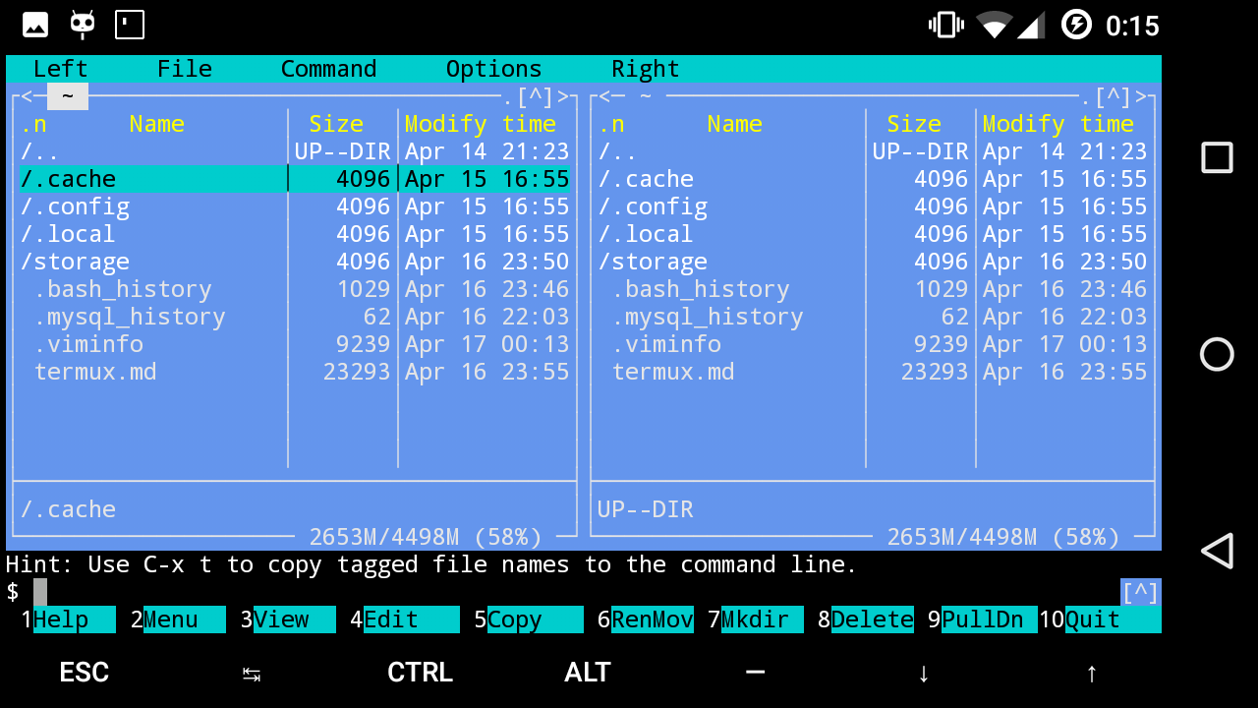Tap the vibrate mode status icon
The width and height of the screenshot is (1258, 708).
pyautogui.click(x=945, y=25)
